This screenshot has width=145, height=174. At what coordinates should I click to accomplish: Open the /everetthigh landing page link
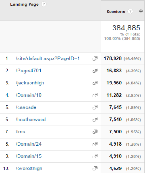(29, 168)
